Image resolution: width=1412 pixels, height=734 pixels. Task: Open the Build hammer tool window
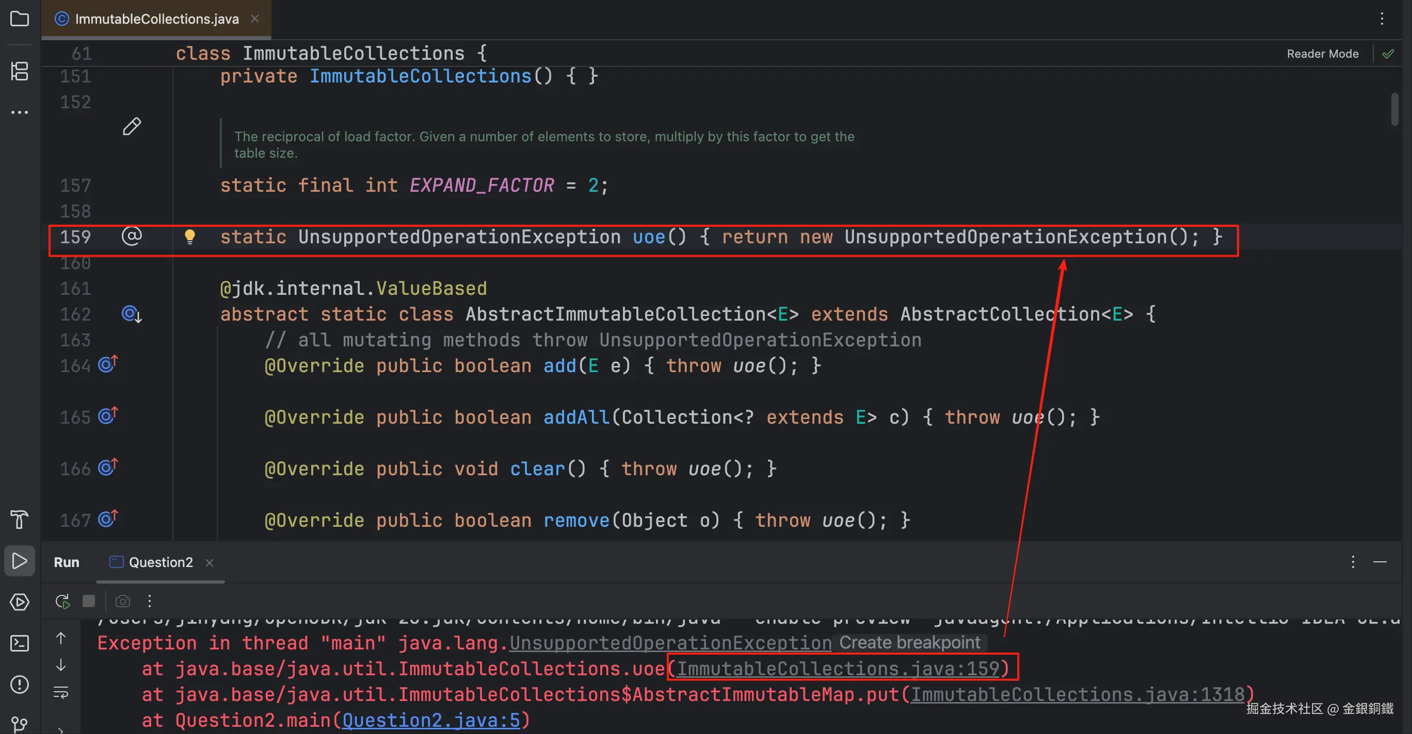(20, 519)
